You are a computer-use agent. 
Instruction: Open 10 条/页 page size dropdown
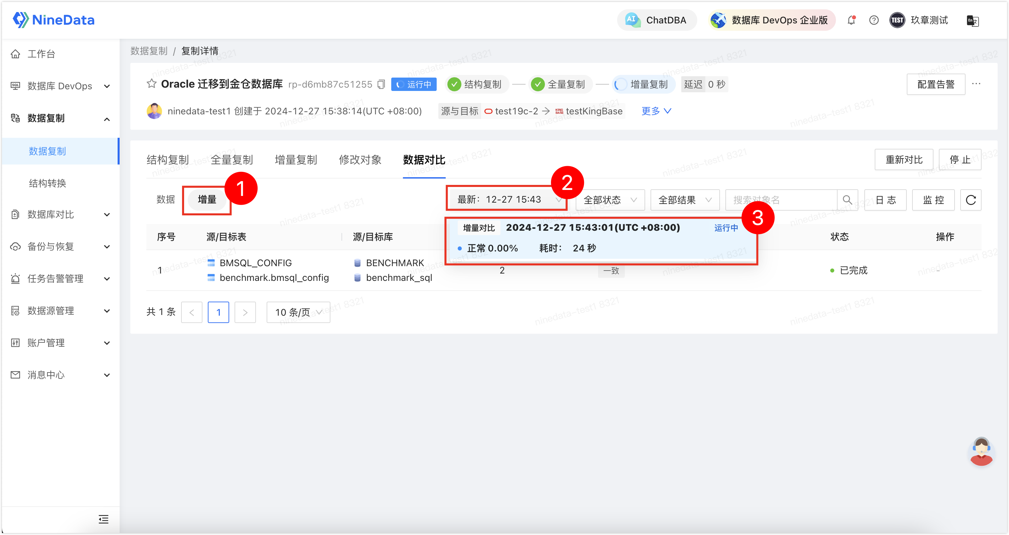tap(298, 312)
